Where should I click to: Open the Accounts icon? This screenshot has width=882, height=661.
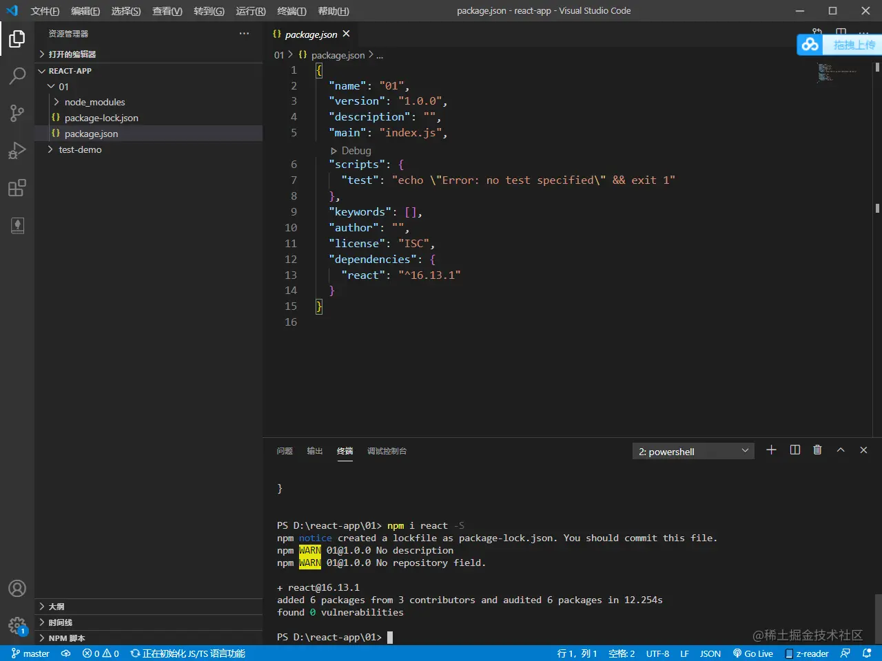(x=17, y=589)
